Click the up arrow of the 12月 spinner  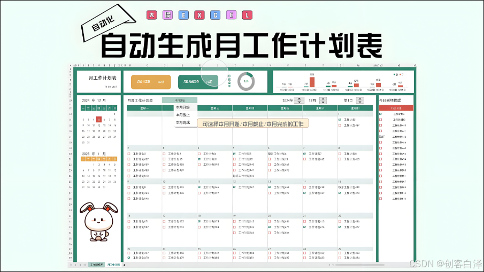pos(323,99)
